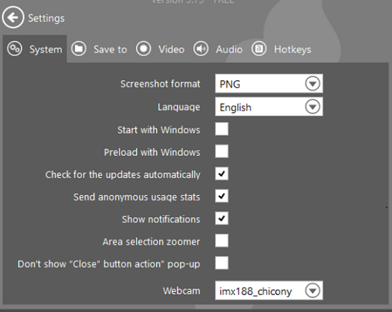Click the Language label
Image resolution: width=392 pixels, height=312 pixels.
[x=178, y=107]
